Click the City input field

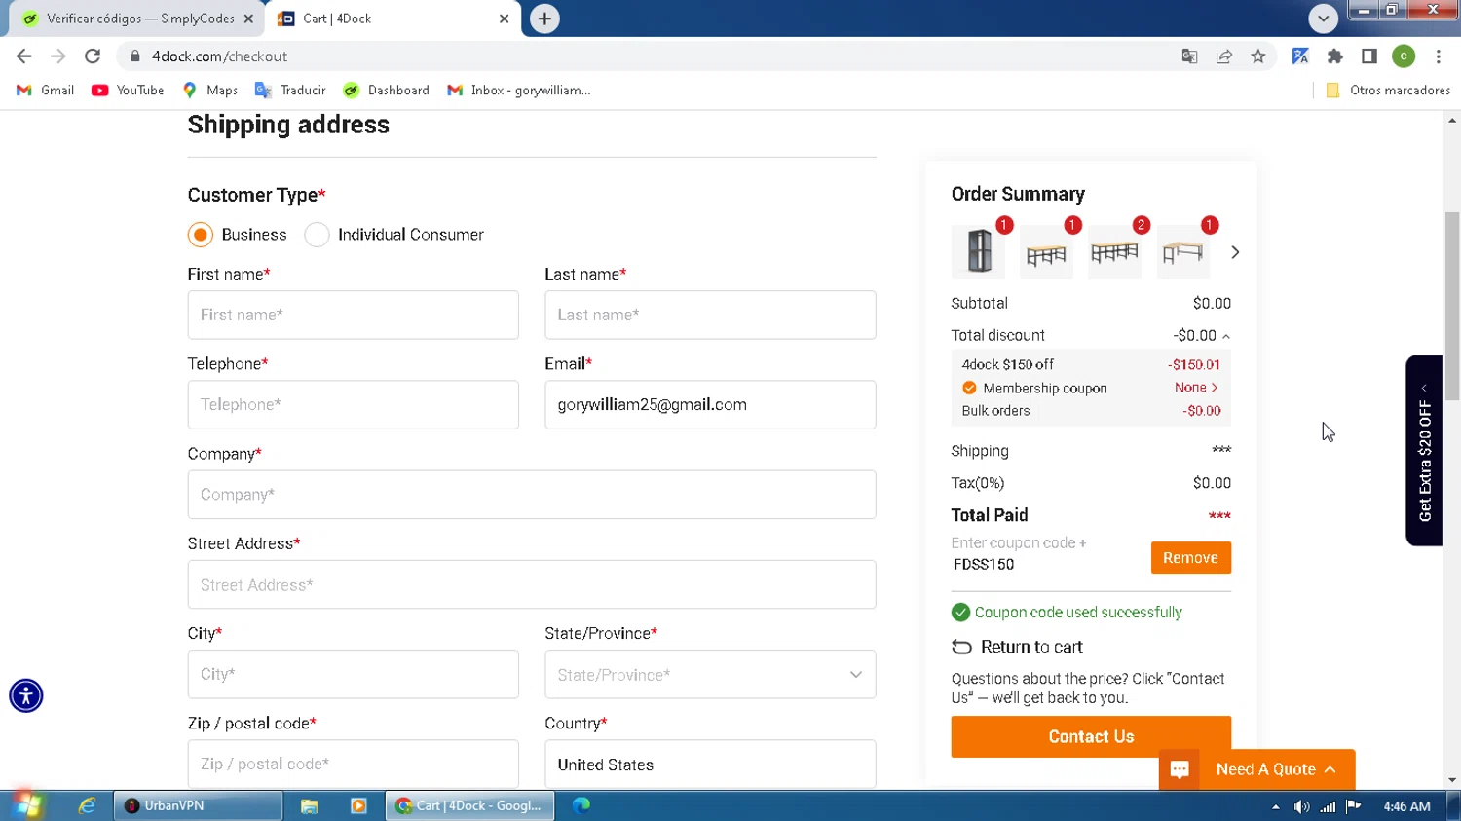[x=353, y=674]
